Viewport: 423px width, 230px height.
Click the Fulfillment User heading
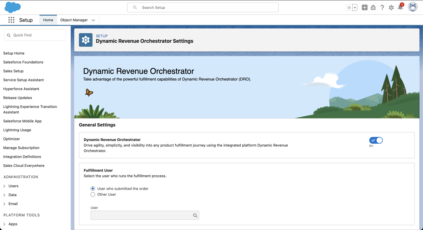coord(98,170)
